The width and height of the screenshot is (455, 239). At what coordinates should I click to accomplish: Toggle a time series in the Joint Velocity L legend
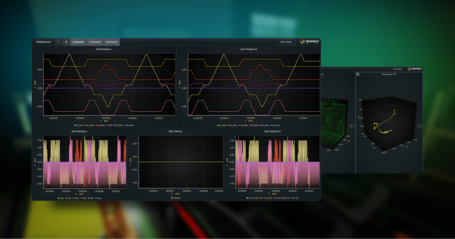58,198
